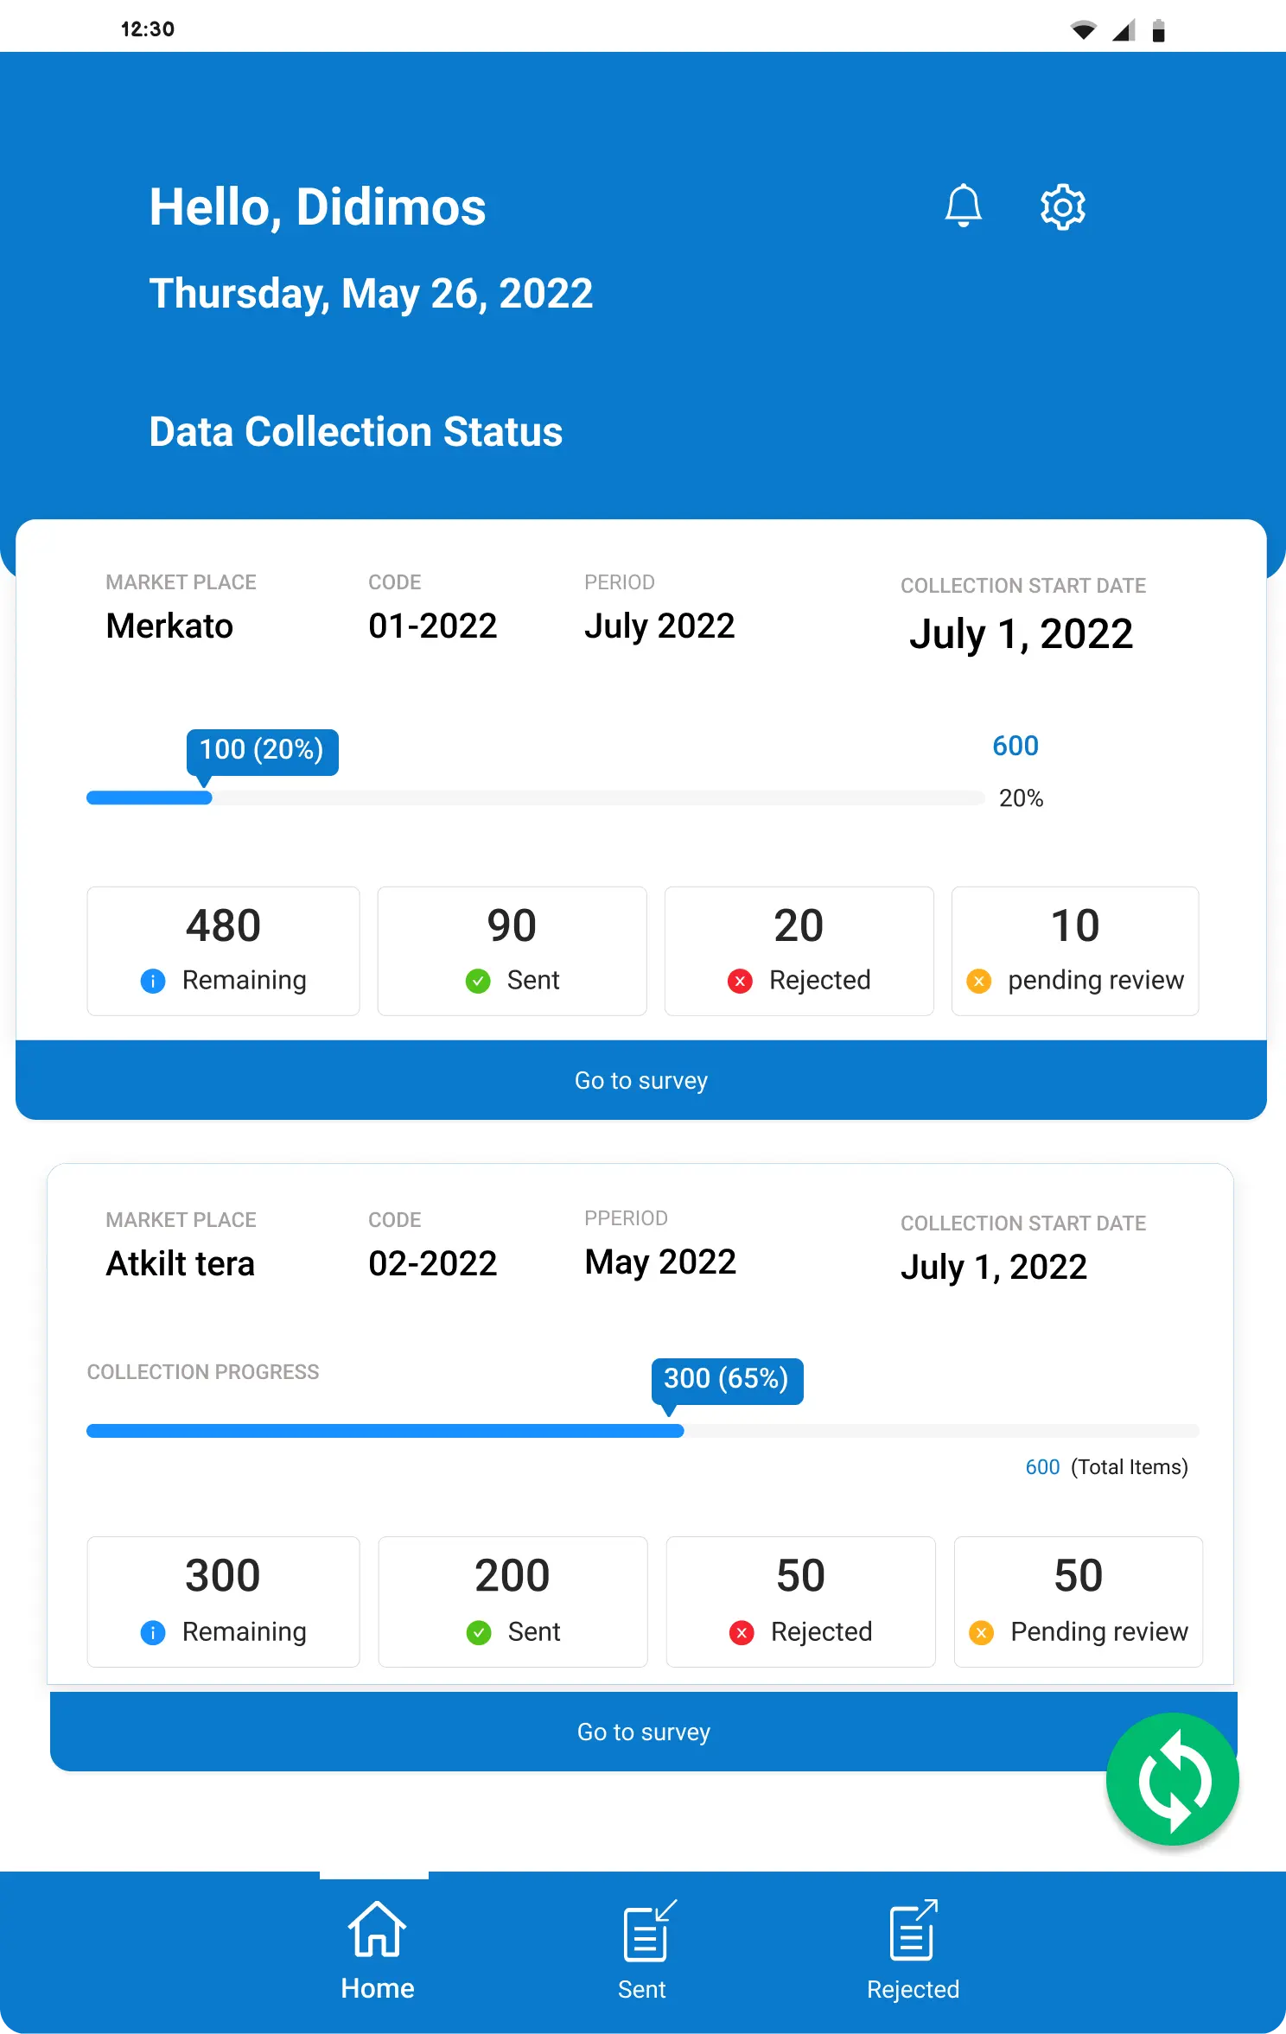Viewport: 1286px width, 2034px height.
Task: Click Go to survey for Atkilt tera
Action: pos(644,1732)
